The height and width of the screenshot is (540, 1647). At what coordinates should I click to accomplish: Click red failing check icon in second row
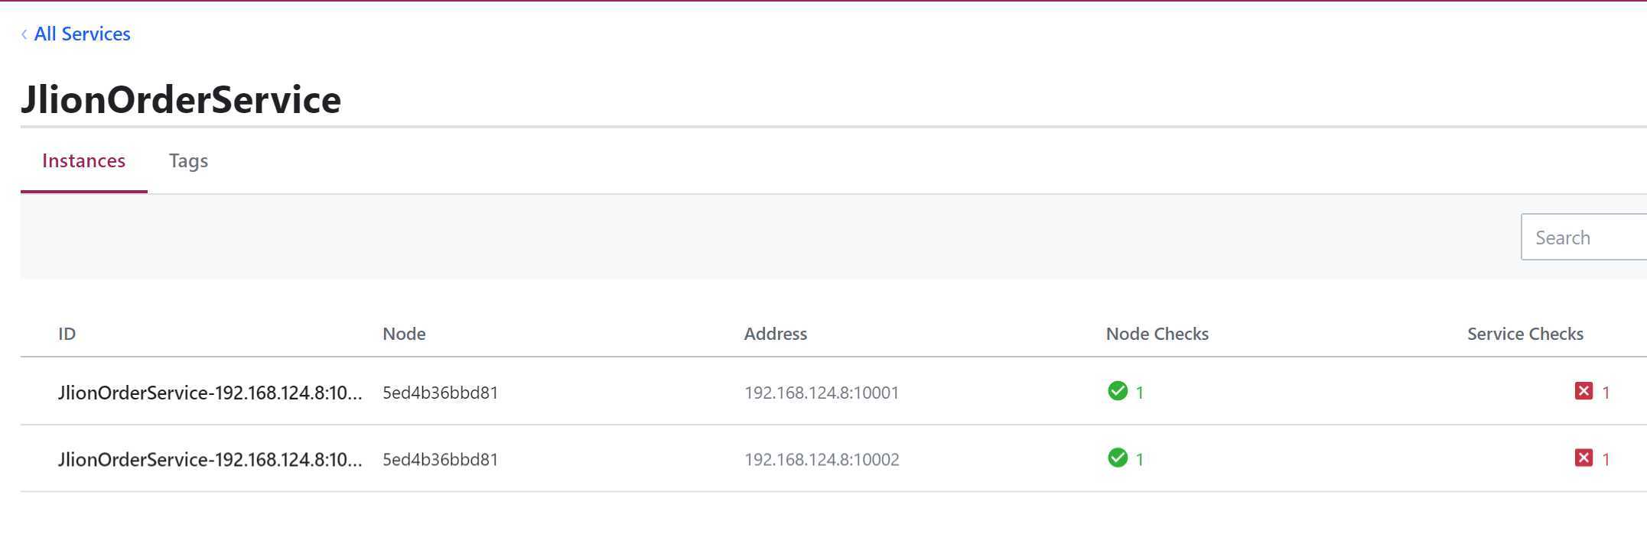tap(1584, 458)
